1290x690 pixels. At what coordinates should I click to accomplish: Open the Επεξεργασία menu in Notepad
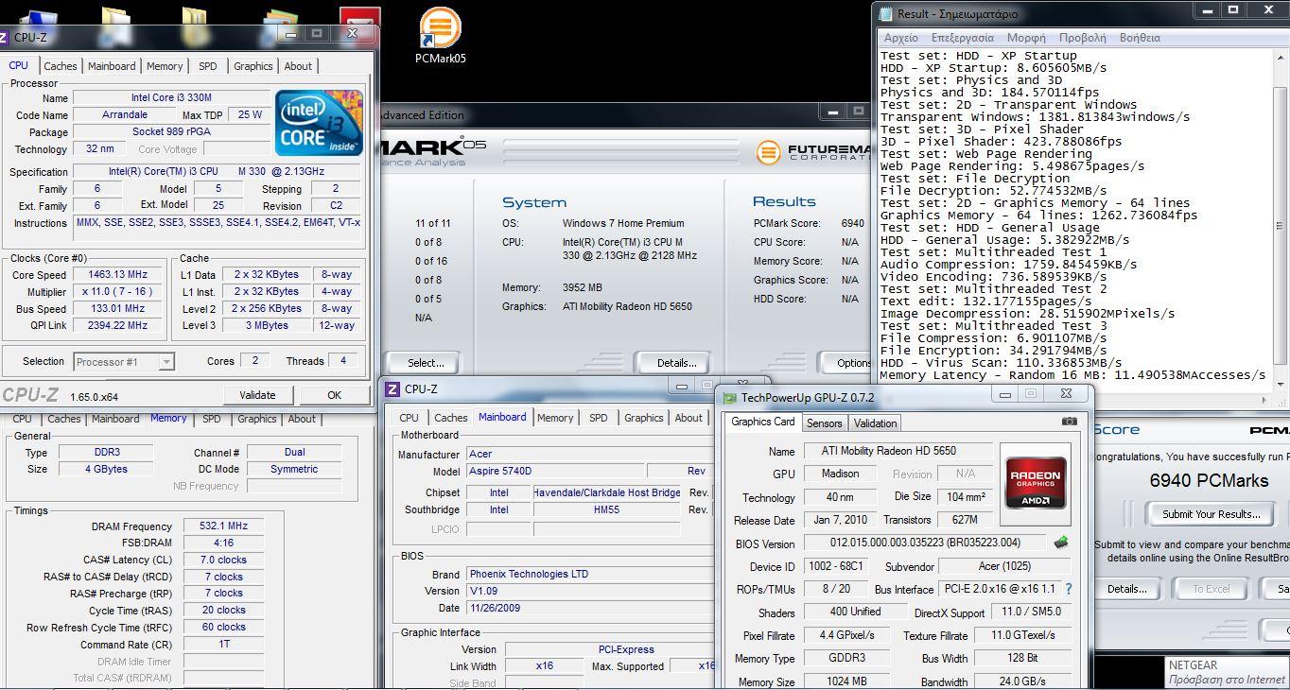tap(962, 38)
